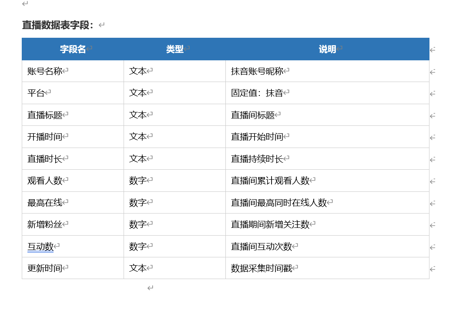Click the paragraph mark at the document top

click(24, 4)
